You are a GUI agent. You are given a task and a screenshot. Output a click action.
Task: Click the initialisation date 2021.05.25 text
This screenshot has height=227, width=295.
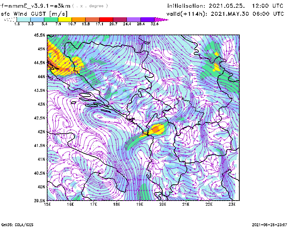pyautogui.click(x=225, y=6)
